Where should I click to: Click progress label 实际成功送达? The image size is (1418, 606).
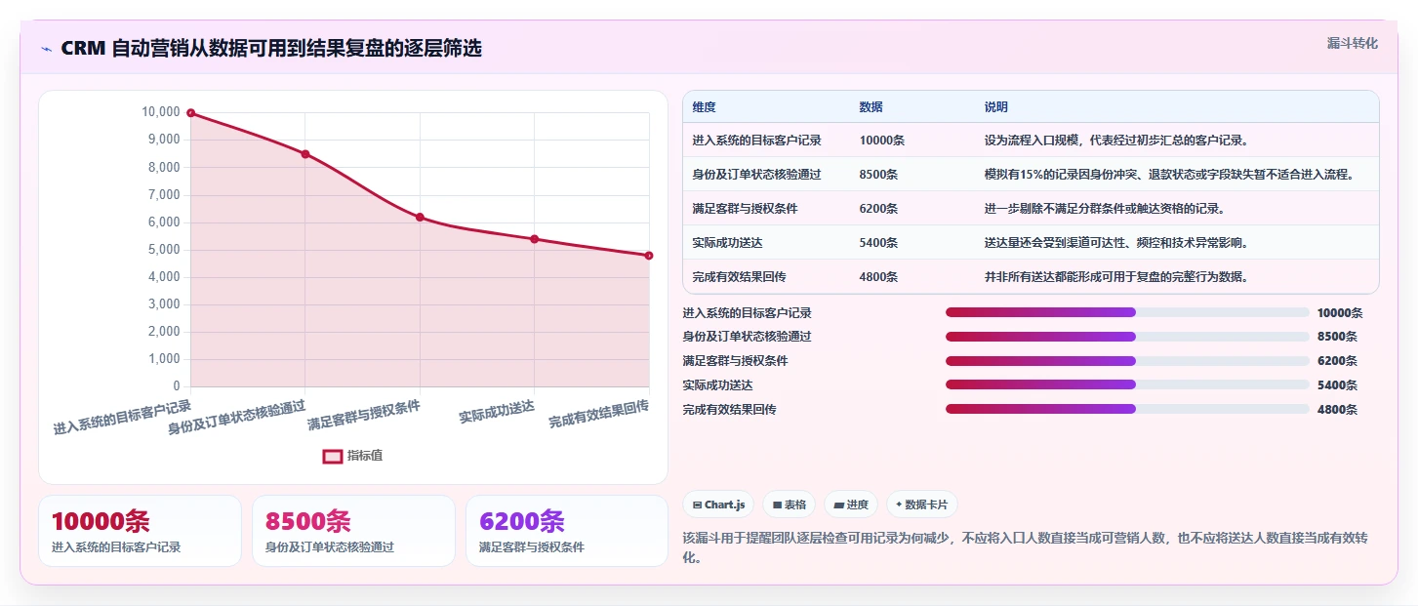coord(717,385)
